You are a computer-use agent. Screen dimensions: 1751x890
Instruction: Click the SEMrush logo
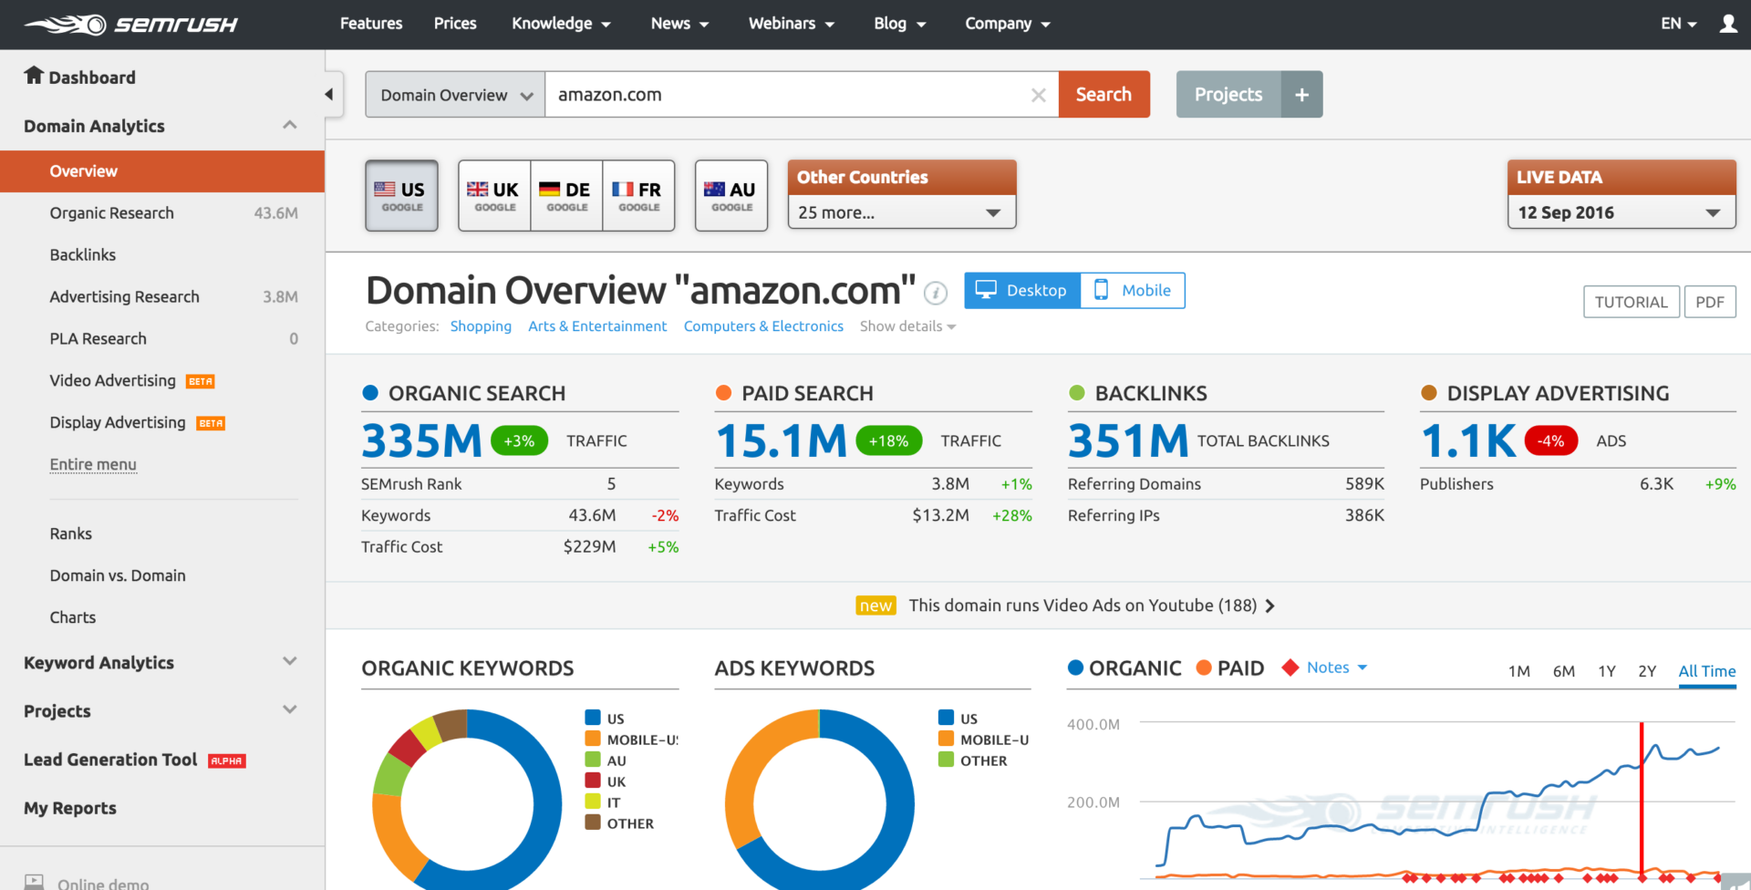point(130,25)
